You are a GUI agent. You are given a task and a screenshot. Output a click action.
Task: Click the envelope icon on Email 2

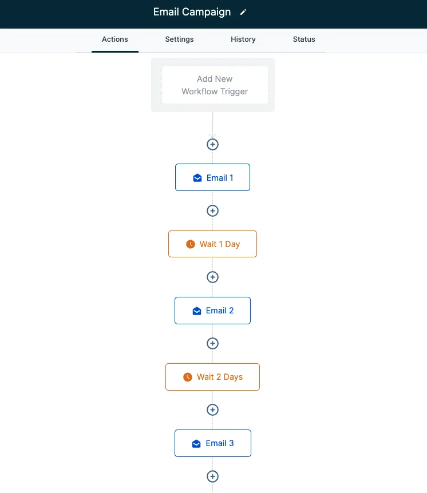pyautogui.click(x=197, y=311)
